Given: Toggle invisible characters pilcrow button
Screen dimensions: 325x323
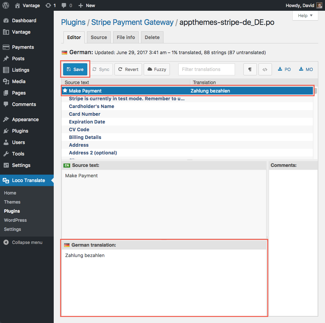Looking at the screenshot, I should (250, 69).
